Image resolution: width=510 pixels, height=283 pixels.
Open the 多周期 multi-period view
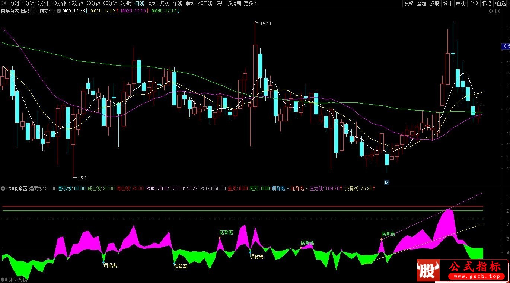click(x=234, y=3)
